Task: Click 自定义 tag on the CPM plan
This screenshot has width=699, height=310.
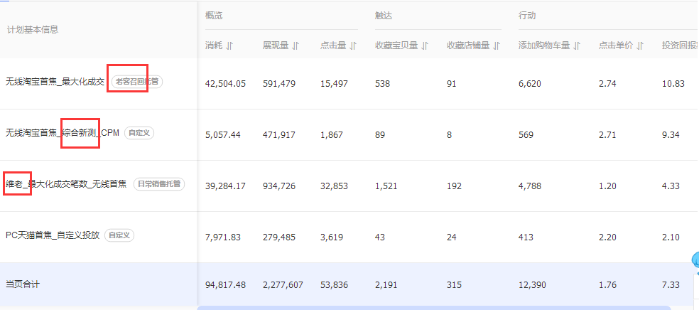Action: [x=139, y=133]
